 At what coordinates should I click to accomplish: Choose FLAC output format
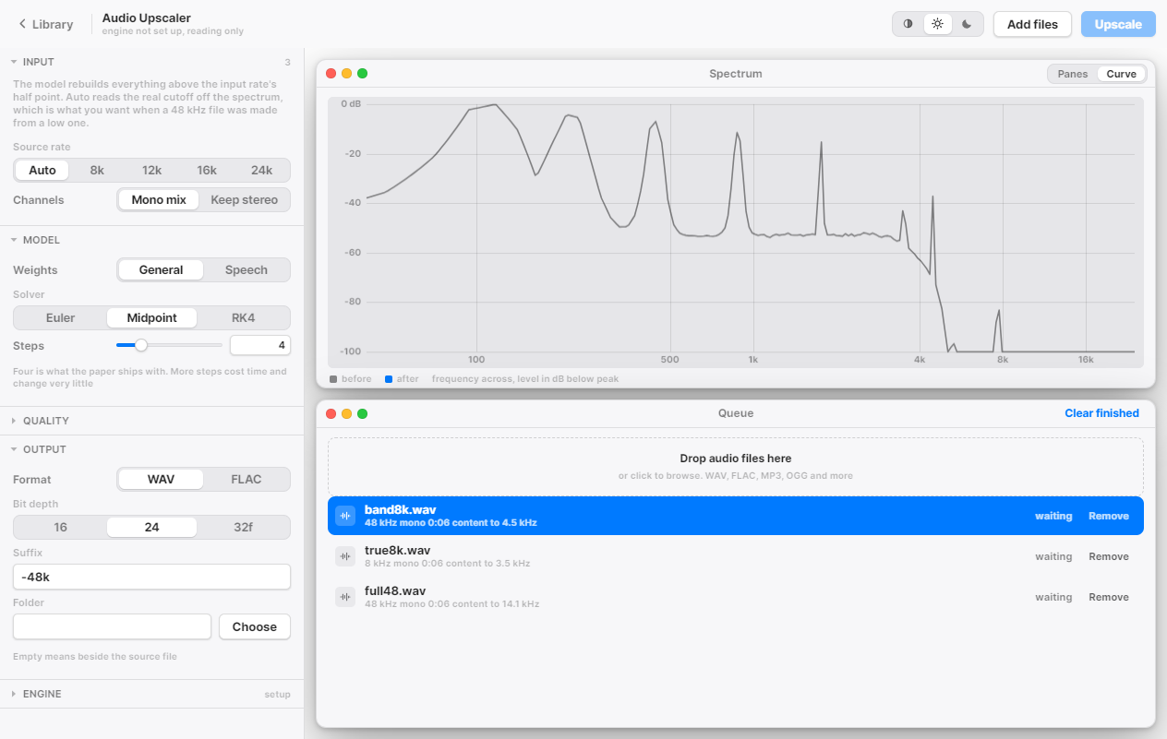click(x=247, y=480)
